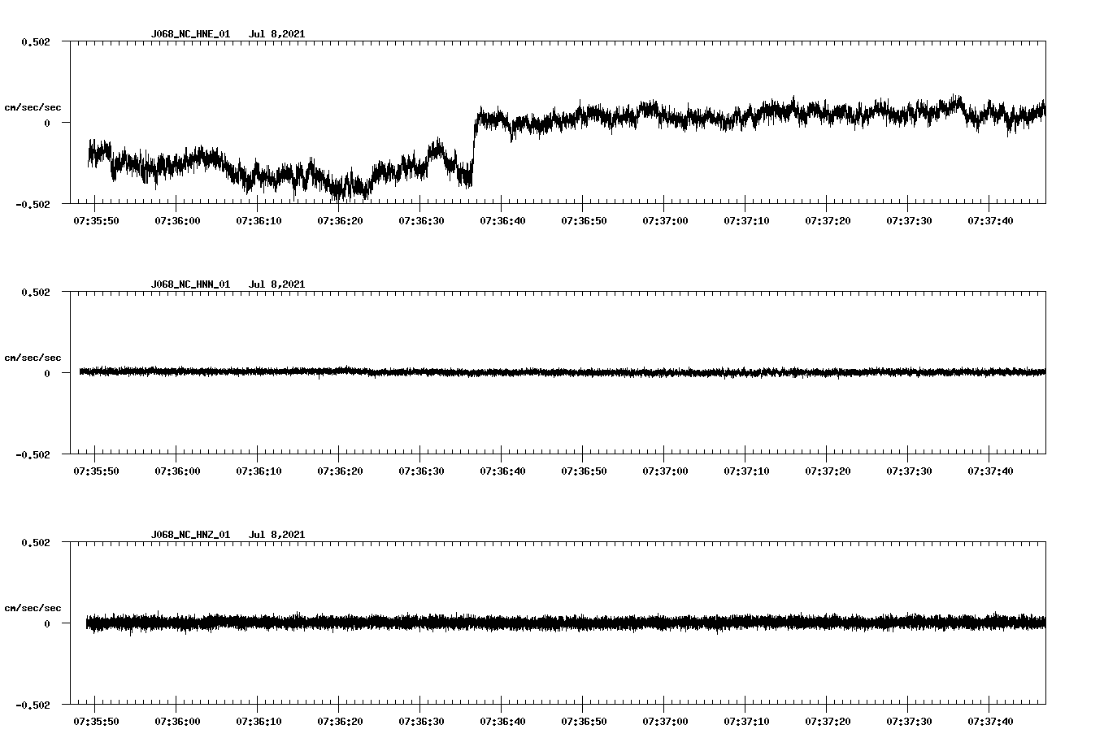Click time label 07:37:00 under HNZ plot

(665, 722)
